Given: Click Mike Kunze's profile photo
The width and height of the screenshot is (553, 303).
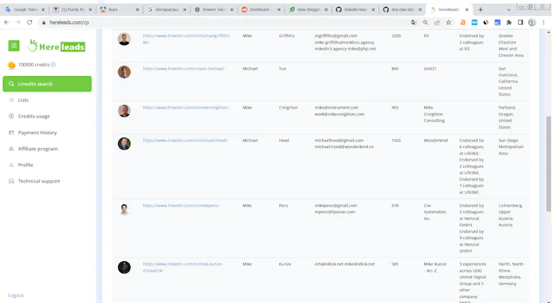Looking at the screenshot, I should [x=124, y=267].
